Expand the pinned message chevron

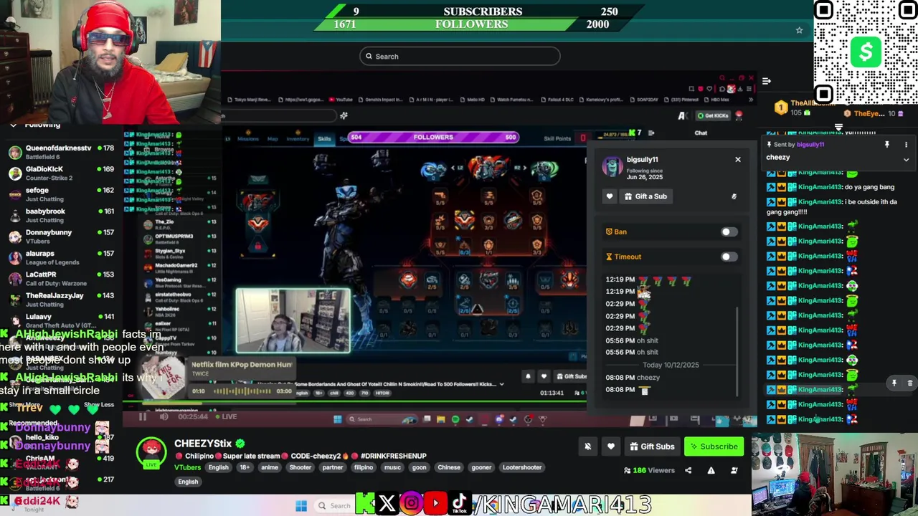906,159
